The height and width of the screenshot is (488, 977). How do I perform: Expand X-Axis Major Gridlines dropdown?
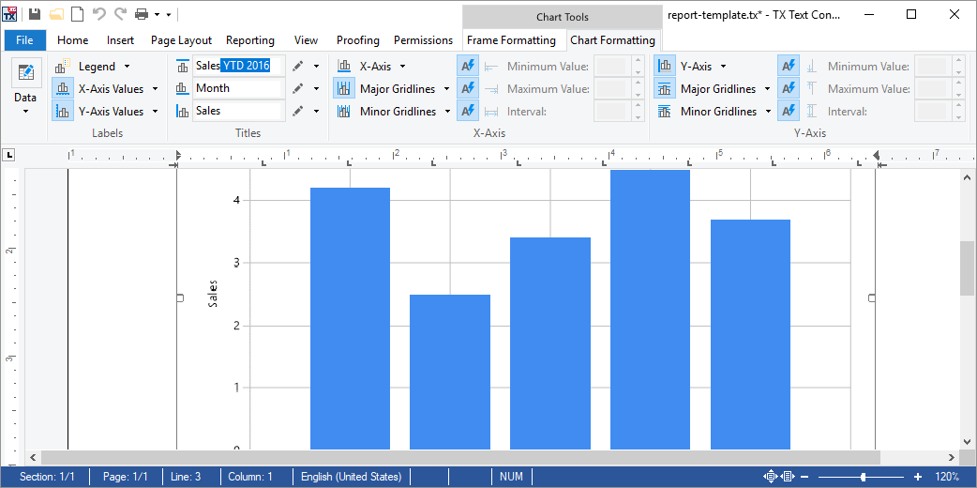(x=446, y=88)
